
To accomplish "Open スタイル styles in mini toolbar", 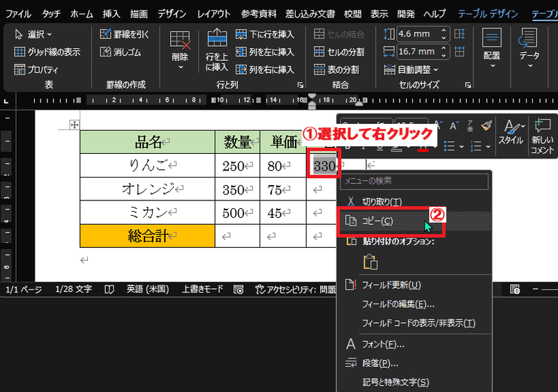I will tap(511, 132).
